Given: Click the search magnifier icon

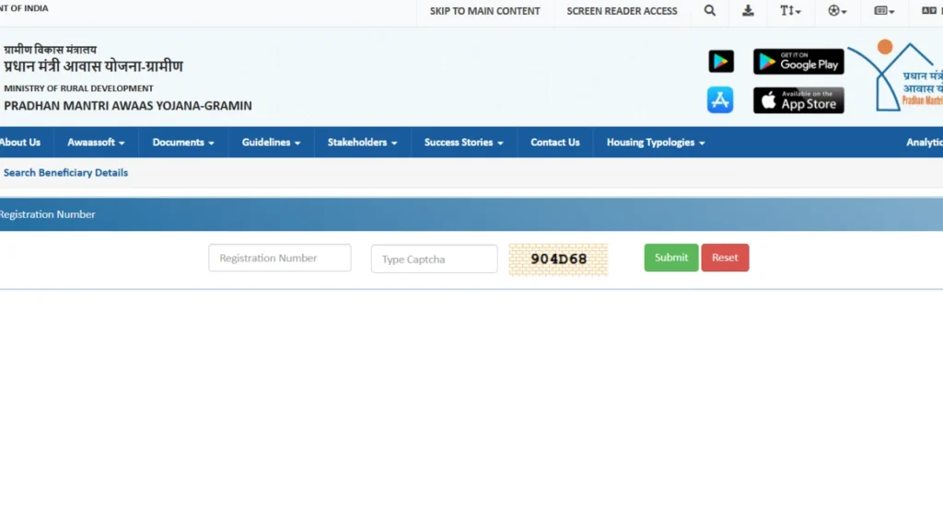Looking at the screenshot, I should 709,11.
